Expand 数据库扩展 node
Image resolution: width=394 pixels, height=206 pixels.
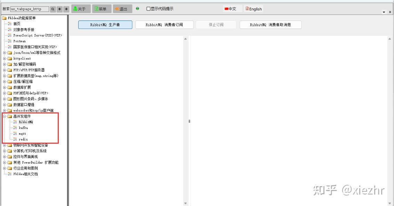pos(4,88)
